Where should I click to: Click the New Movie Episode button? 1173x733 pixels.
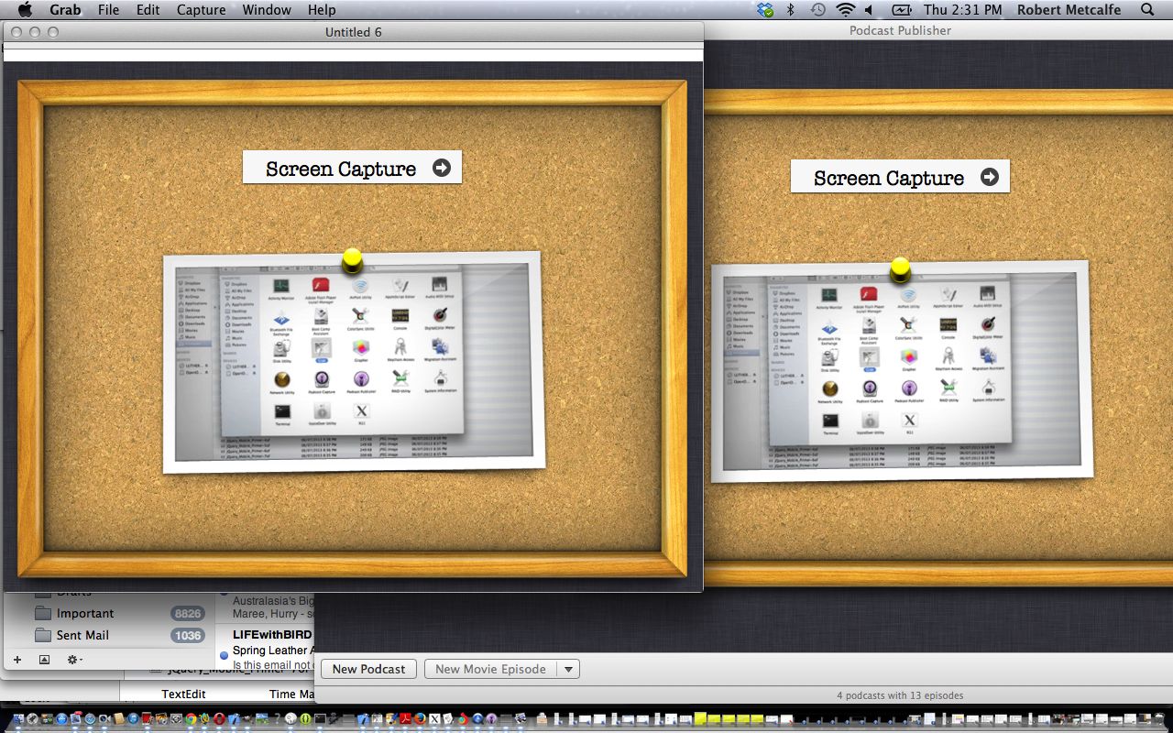(490, 669)
